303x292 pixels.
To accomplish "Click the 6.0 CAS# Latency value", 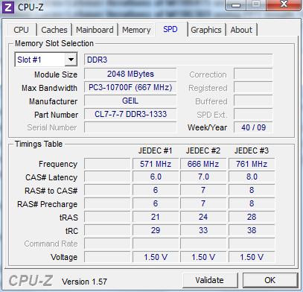I will [x=156, y=177].
